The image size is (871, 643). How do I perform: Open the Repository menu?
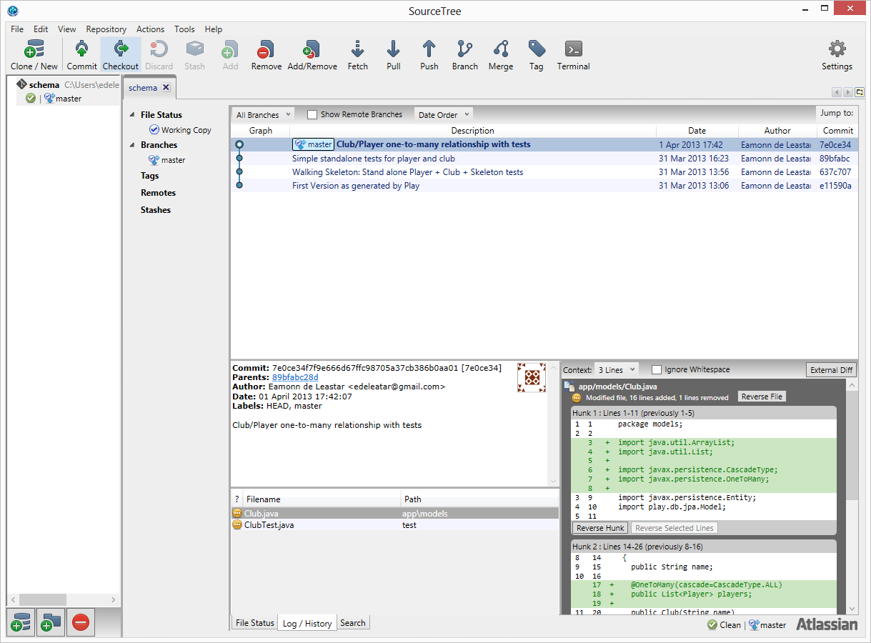coord(106,29)
